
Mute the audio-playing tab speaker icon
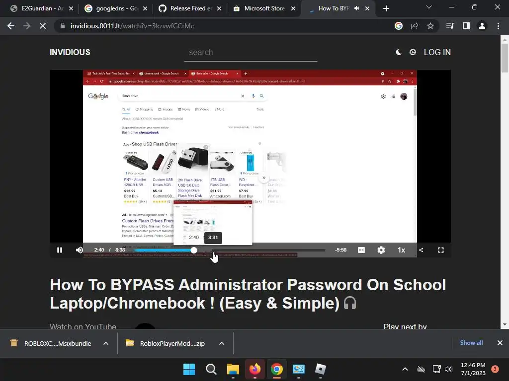356,8
